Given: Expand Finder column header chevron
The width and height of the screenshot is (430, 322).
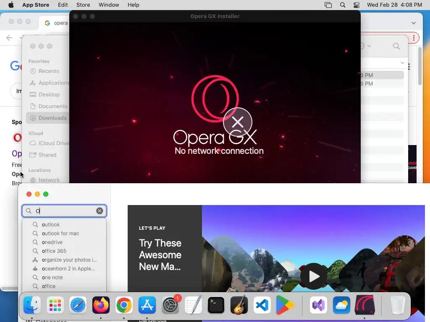Looking at the screenshot, I should (x=402, y=63).
